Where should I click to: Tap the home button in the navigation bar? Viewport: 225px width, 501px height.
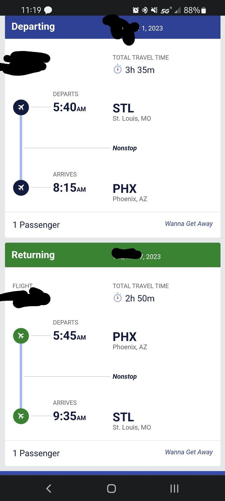pos(111,488)
